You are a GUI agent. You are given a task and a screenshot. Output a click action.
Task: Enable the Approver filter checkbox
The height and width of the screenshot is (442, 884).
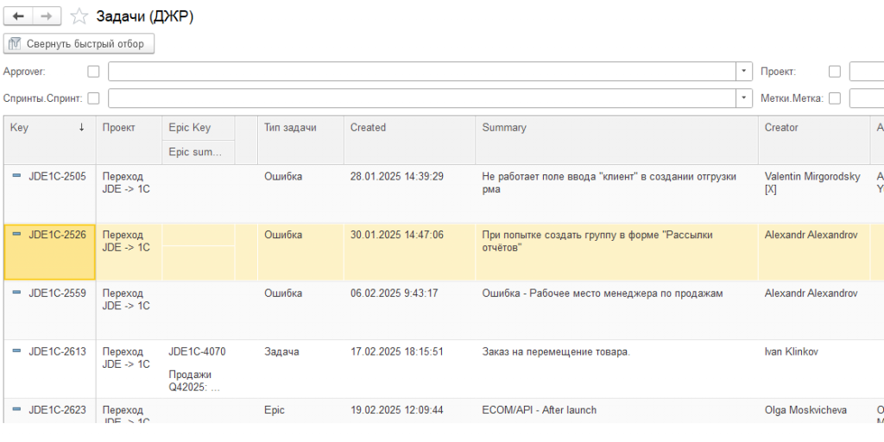[93, 72]
